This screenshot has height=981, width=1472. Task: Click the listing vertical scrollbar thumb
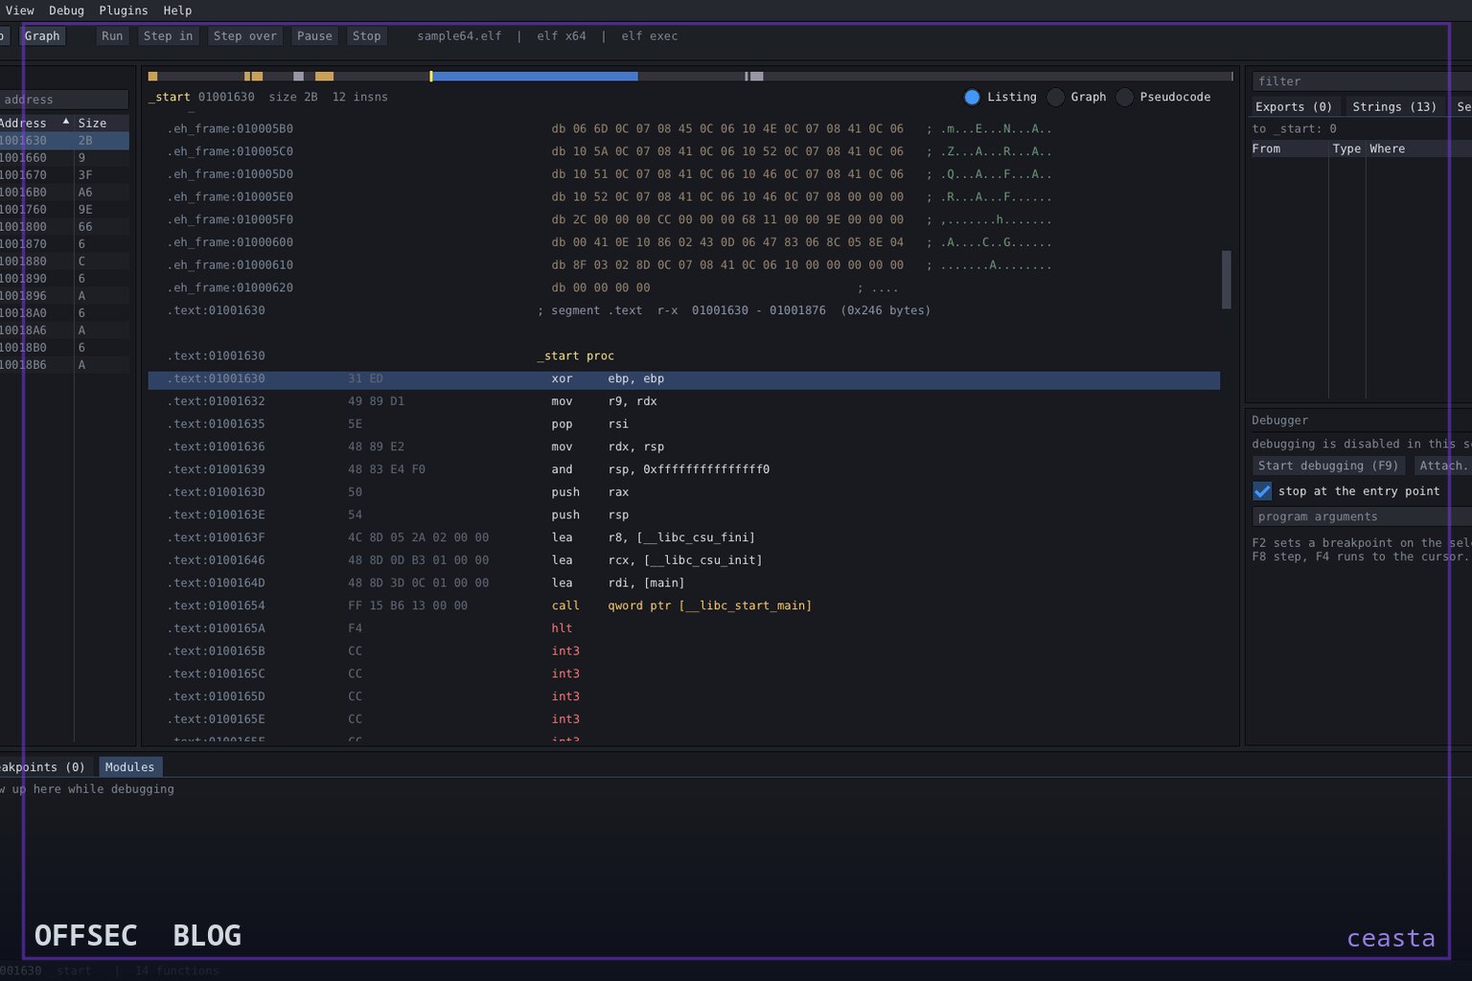coord(1226,280)
